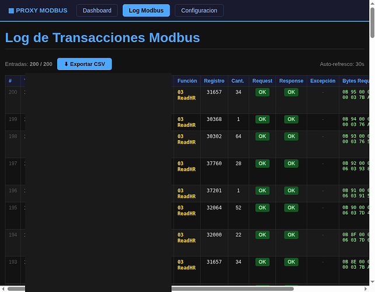Image resolution: width=375 pixels, height=292 pixels.
Task: Click Response OK badge in row 200
Action: (291, 92)
